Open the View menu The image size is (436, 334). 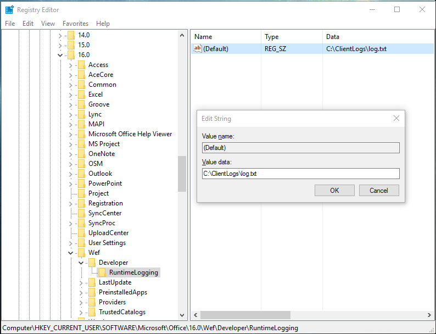pyautogui.click(x=48, y=24)
